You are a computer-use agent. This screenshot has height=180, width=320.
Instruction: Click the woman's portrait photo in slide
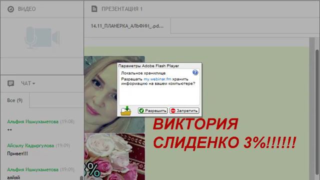coord(114,94)
